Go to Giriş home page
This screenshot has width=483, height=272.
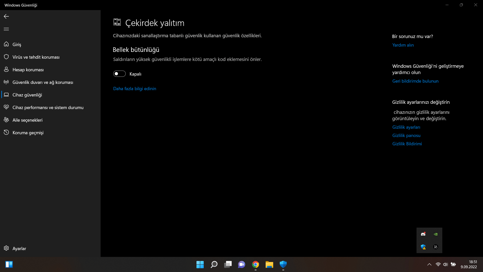pyautogui.click(x=17, y=44)
